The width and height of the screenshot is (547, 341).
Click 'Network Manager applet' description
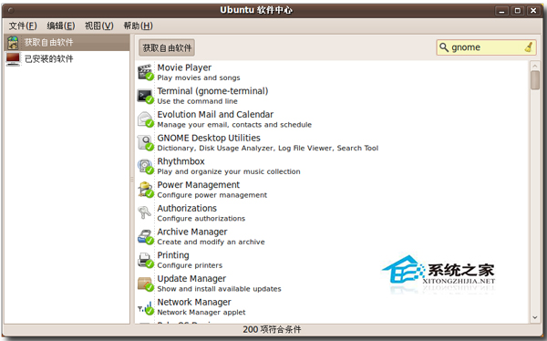point(201,312)
